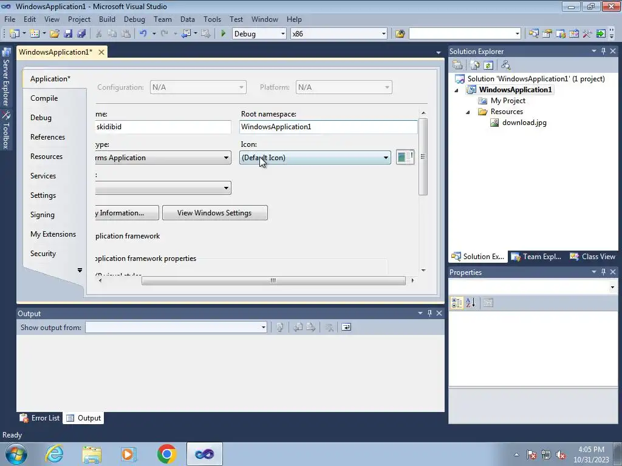Click the Find in Files toolbar icon
The image size is (622, 466).
pyautogui.click(x=400, y=34)
